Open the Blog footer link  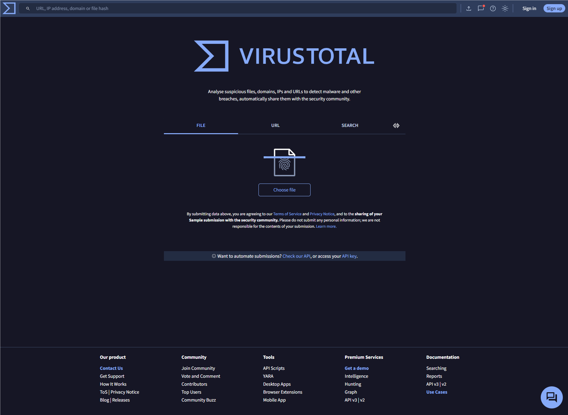point(104,400)
